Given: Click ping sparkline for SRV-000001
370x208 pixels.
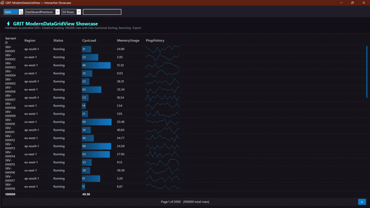Looking at the screenshot, I should click(162, 49).
